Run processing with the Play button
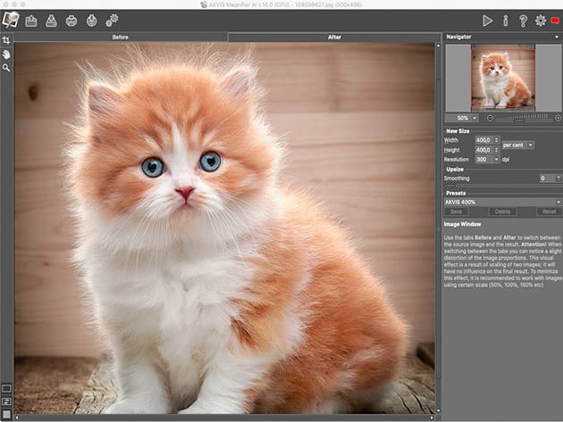Image resolution: width=563 pixels, height=422 pixels. click(x=487, y=20)
